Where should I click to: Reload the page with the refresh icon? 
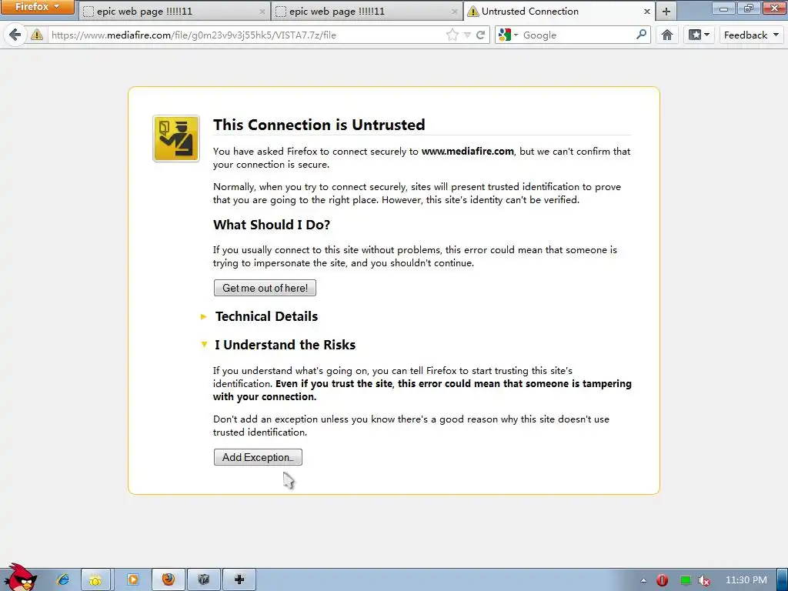tap(480, 35)
